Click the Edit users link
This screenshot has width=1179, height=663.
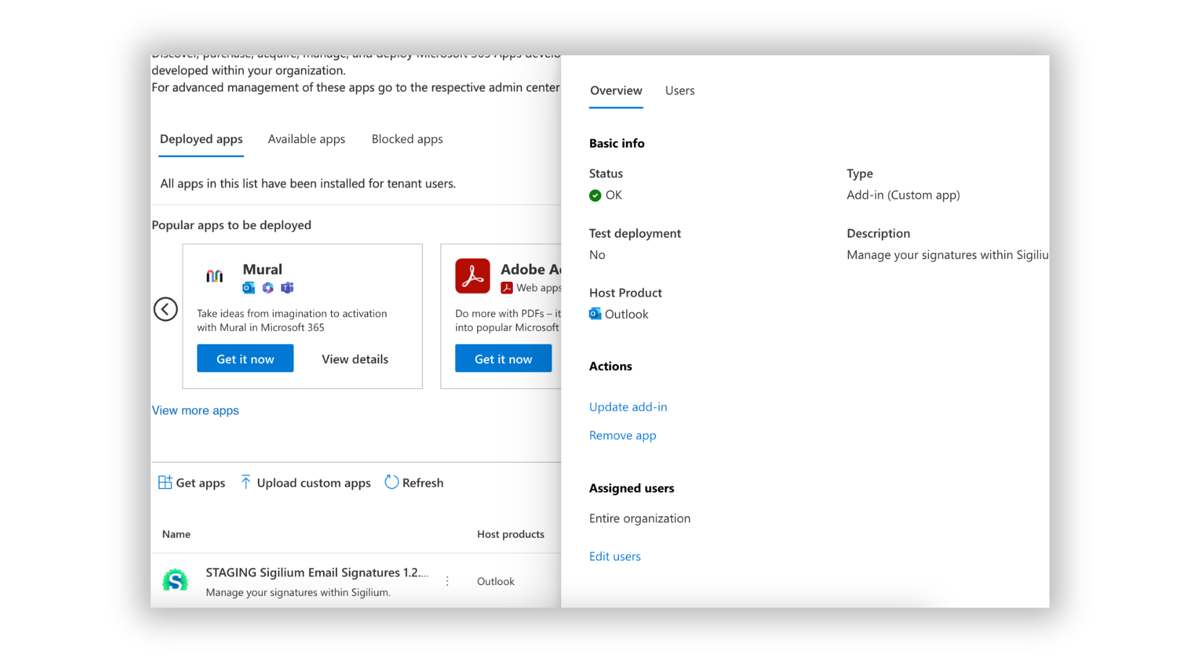[615, 556]
